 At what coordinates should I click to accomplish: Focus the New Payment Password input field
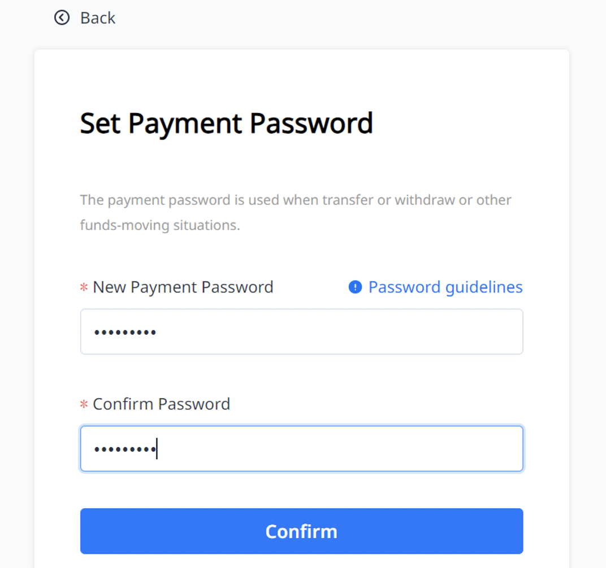pyautogui.click(x=339, y=332)
